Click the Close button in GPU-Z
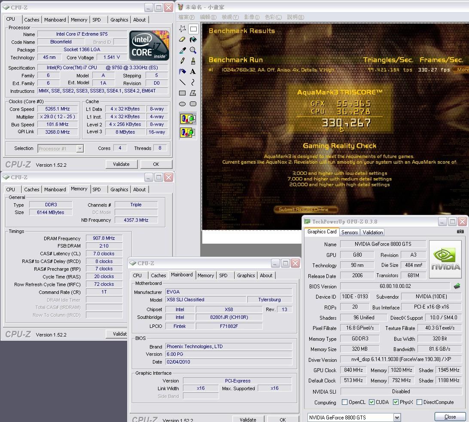The width and height of the screenshot is (469, 422). [450, 416]
